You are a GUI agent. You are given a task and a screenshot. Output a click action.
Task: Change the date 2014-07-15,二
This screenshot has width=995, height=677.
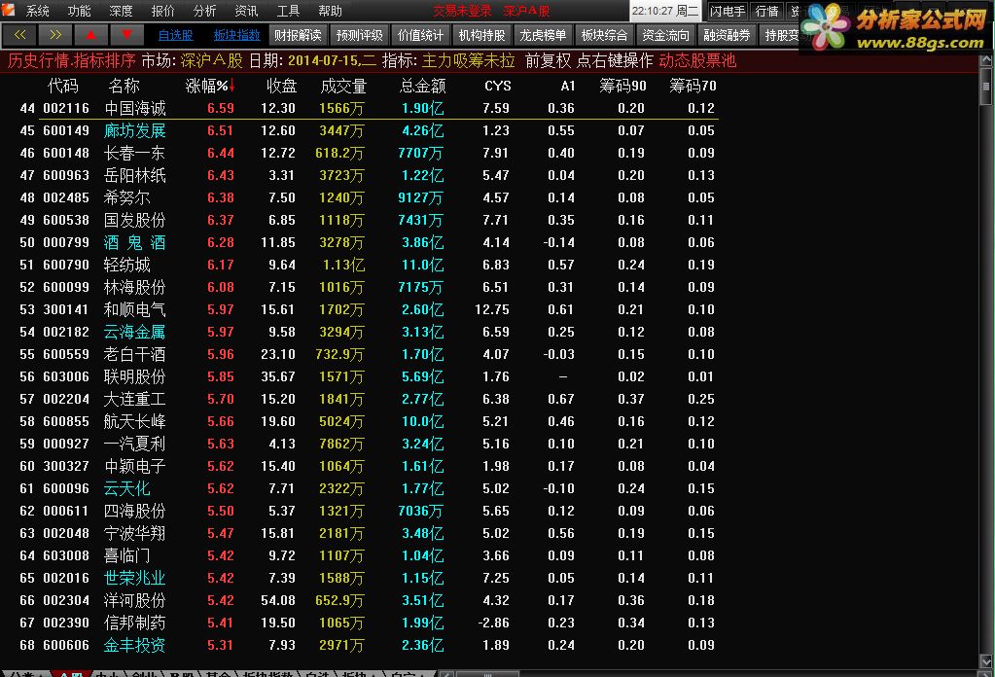pyautogui.click(x=332, y=61)
